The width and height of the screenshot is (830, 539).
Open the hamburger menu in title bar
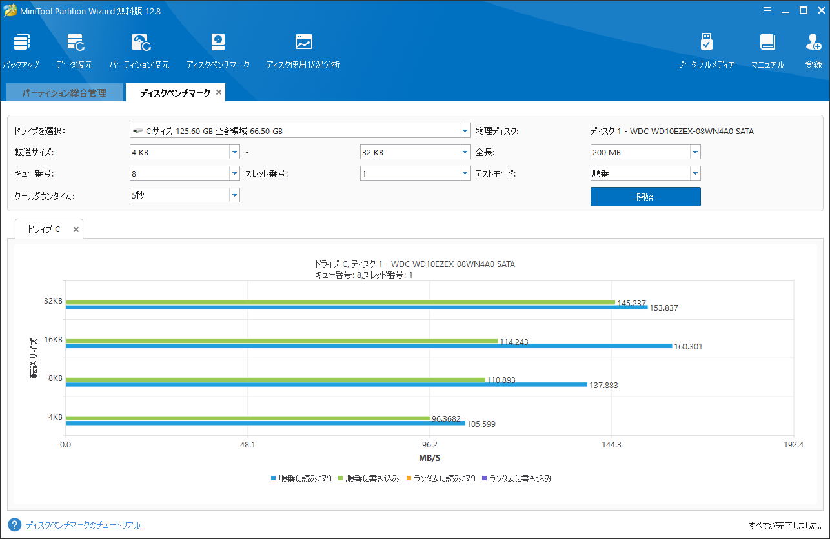pyautogui.click(x=767, y=10)
